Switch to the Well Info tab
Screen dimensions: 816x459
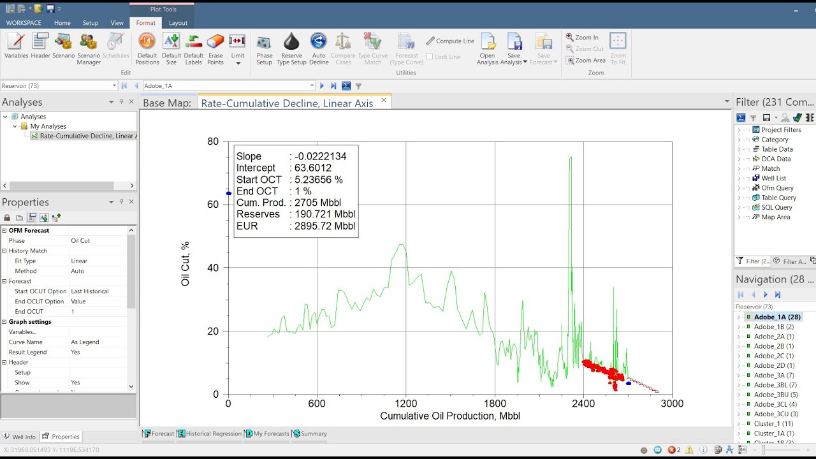tap(20, 437)
